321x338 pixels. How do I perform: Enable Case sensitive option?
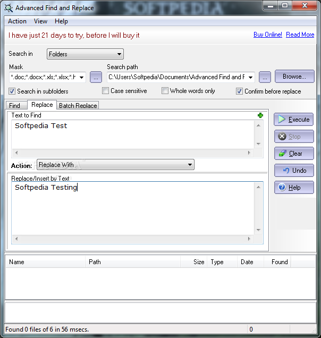pos(105,91)
